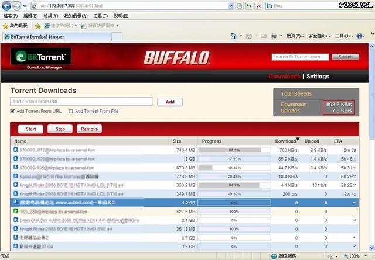Screen dimensions: 375x260
Task: Click the icon of the 778.8 MB torrent
Action: (x=16, y=176)
